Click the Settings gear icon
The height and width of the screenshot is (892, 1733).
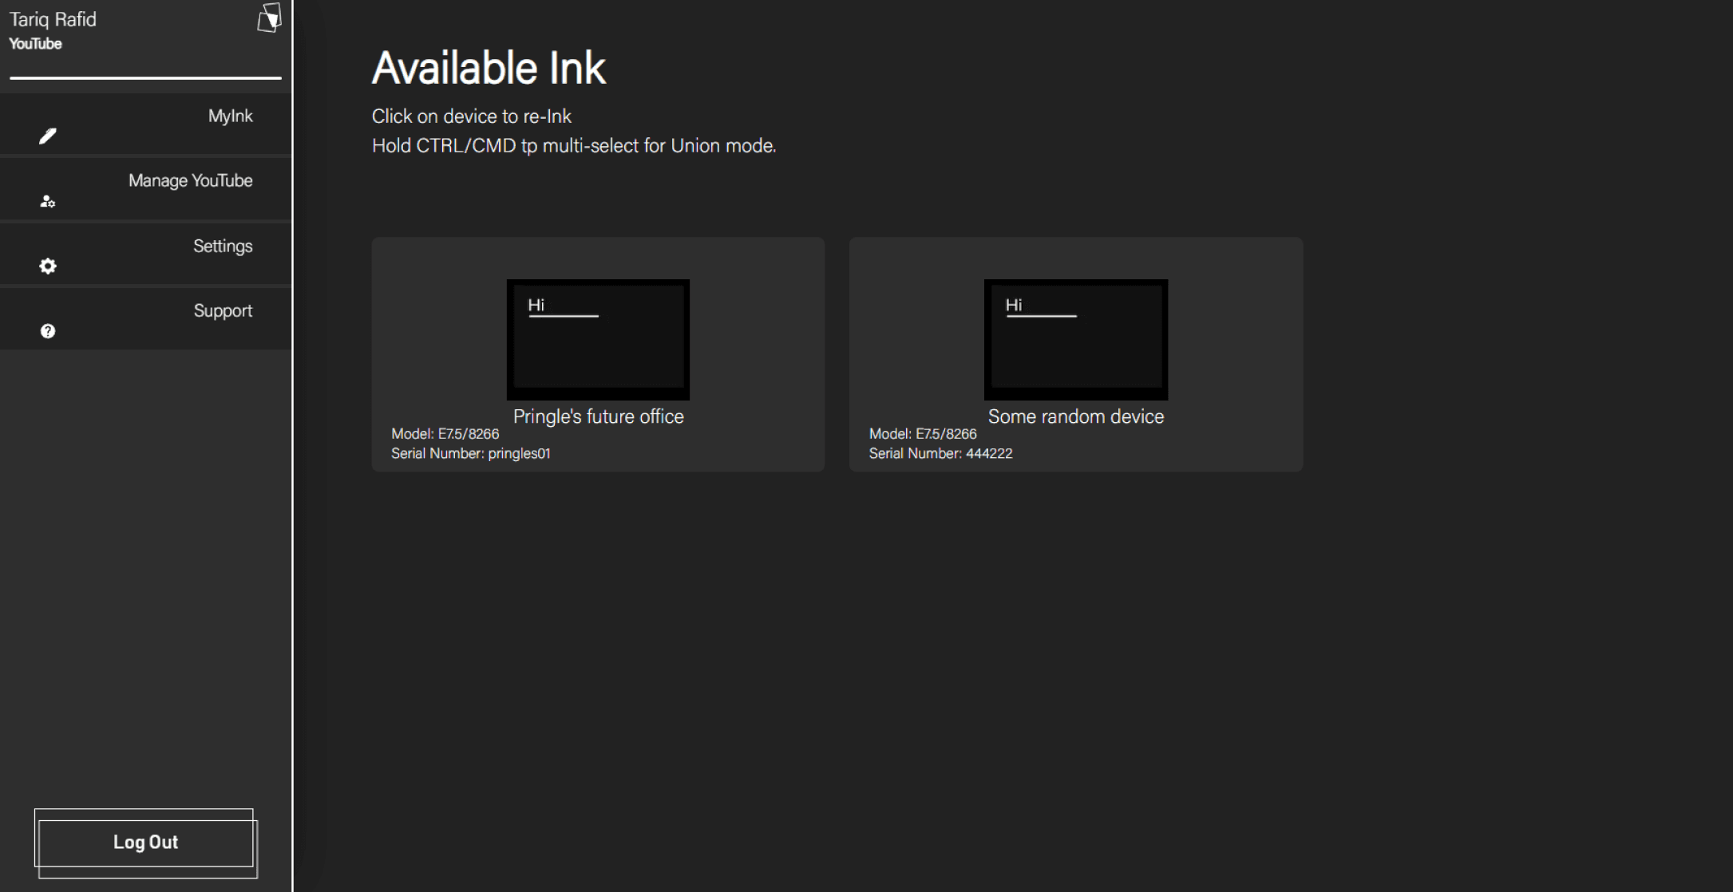tap(48, 266)
